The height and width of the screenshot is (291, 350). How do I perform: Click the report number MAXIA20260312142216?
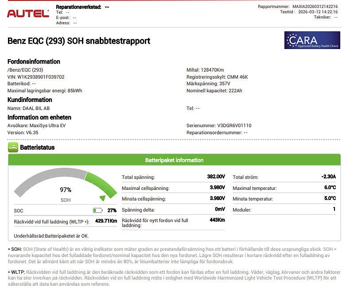tap(315, 7)
